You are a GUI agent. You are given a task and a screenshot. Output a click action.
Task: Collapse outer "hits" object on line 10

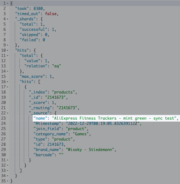coord(8,50)
